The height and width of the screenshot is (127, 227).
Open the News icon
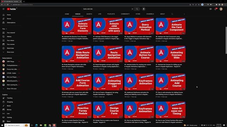point(4,121)
